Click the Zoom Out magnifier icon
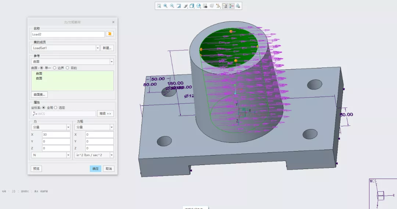The image size is (397, 209). 172,6
